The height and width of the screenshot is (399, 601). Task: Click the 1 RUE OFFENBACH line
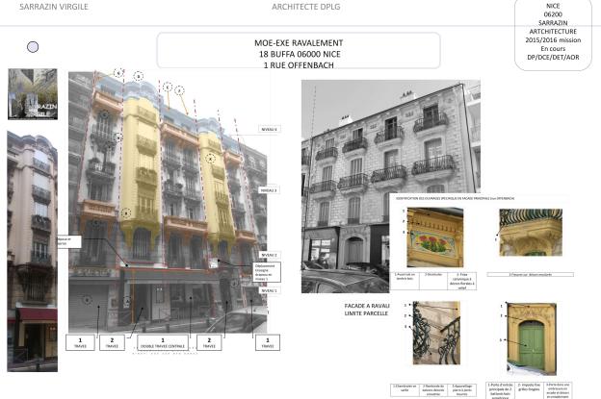point(299,65)
